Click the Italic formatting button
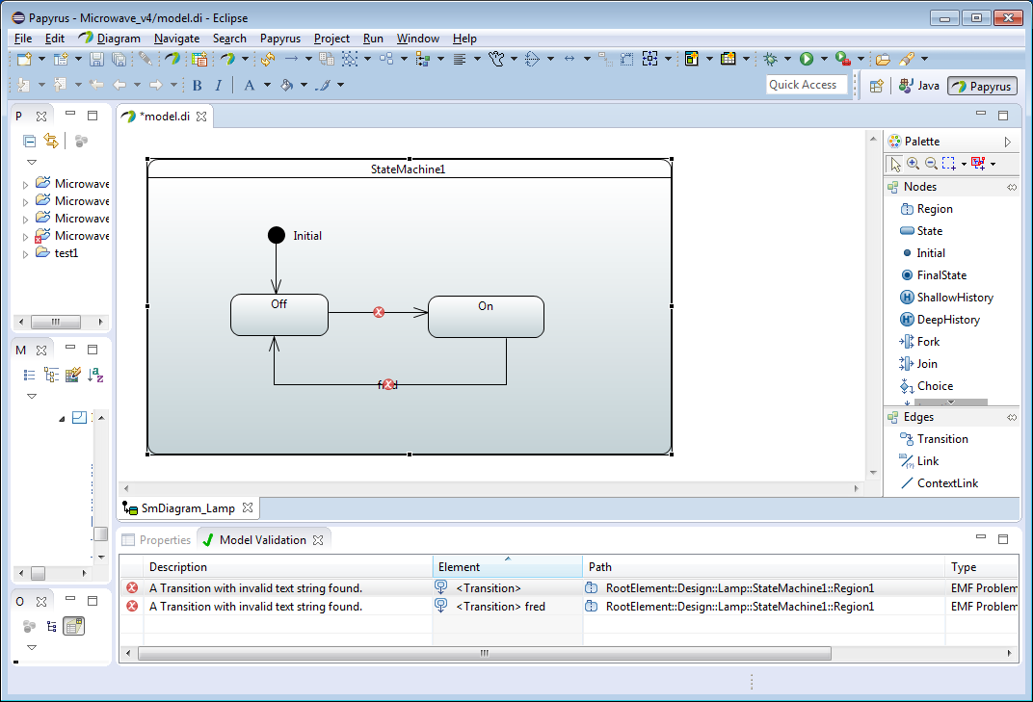 218,85
